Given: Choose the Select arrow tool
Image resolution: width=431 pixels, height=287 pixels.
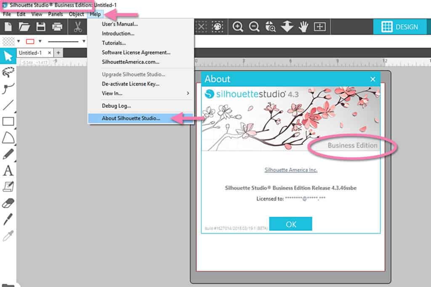Looking at the screenshot, I should tap(8, 56).
